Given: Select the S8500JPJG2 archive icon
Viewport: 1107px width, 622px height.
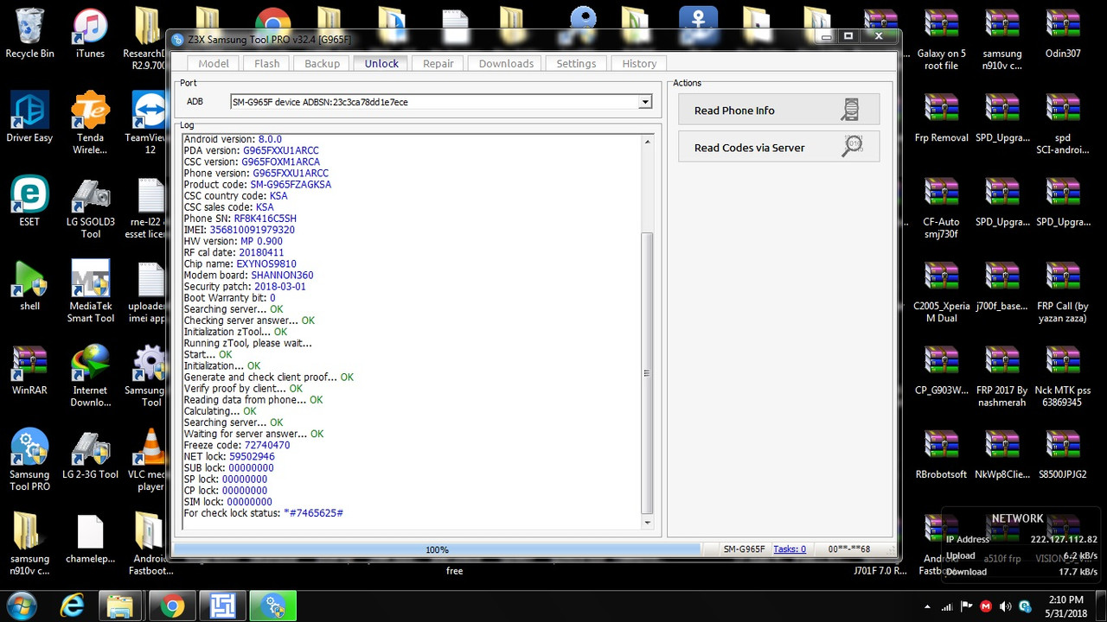Looking at the screenshot, I should pos(1063,454).
